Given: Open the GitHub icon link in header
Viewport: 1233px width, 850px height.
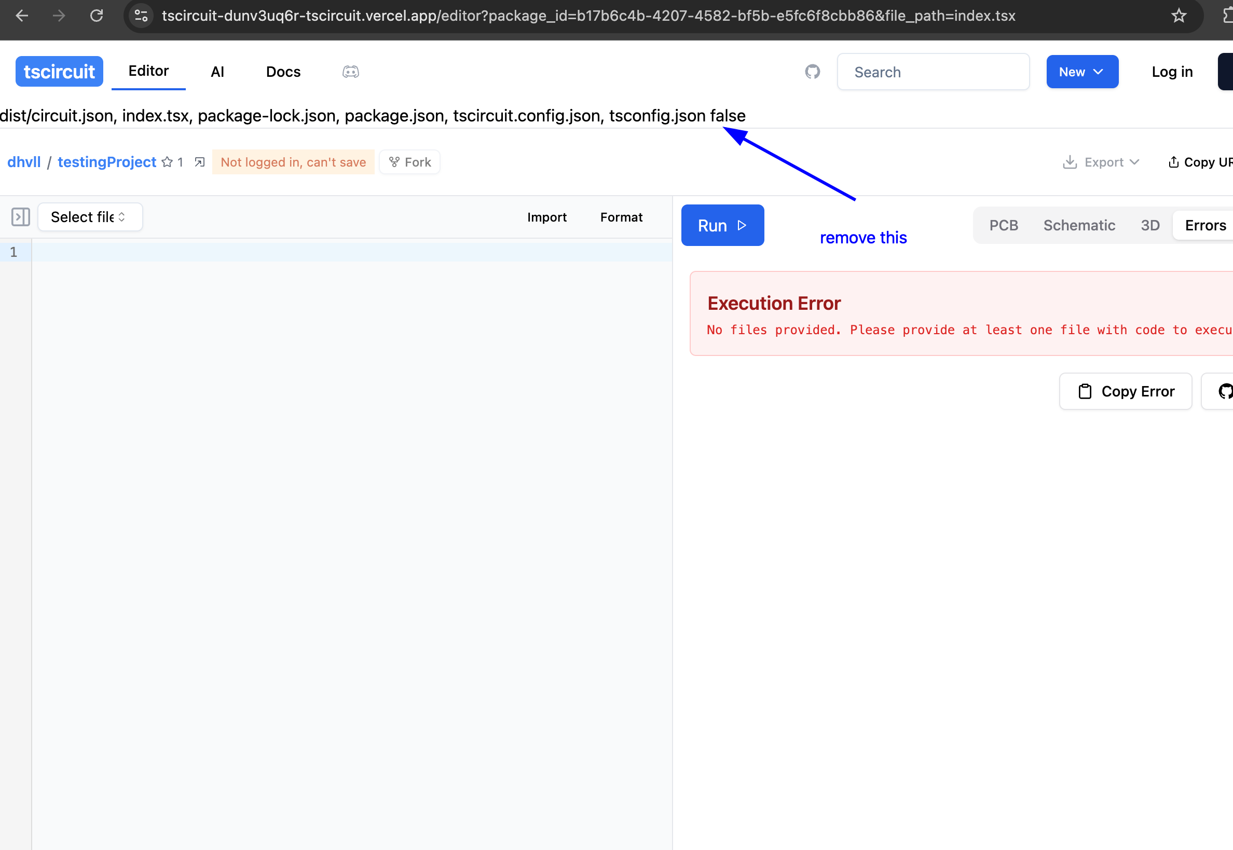Looking at the screenshot, I should pyautogui.click(x=812, y=72).
